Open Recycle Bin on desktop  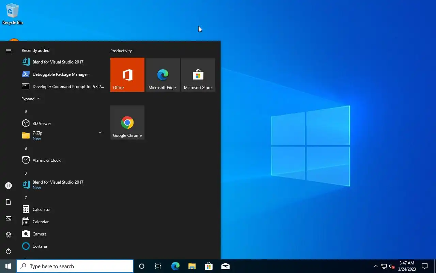click(13, 14)
